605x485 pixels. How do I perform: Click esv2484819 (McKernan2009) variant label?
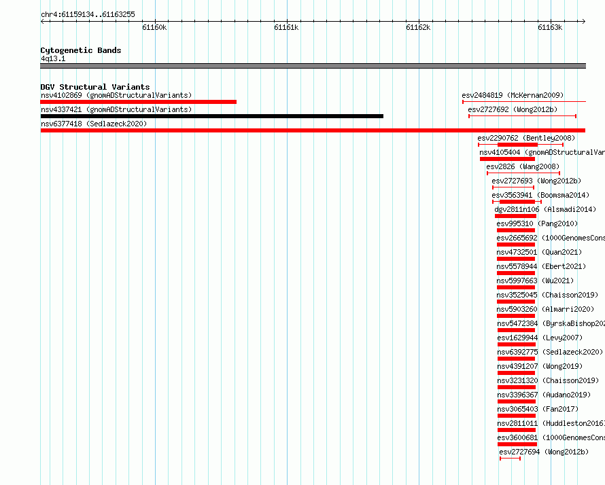[513, 95]
